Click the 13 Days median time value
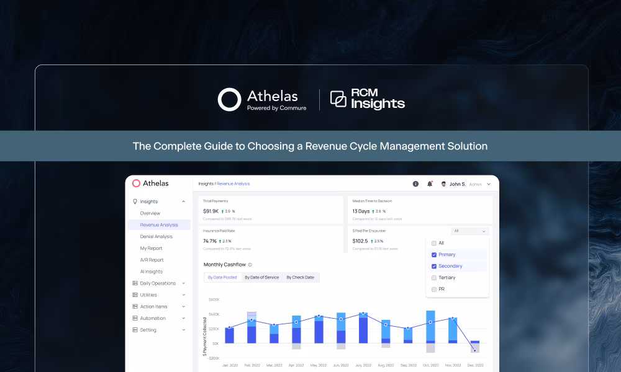 [361, 211]
